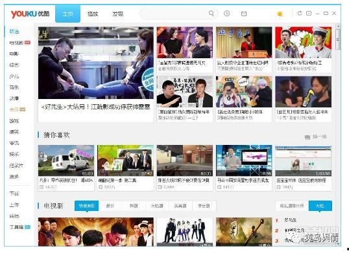Select the 韩剧 filter under 电视剧
Image resolution: width=349 pixels, height=253 pixels.
[134, 206]
